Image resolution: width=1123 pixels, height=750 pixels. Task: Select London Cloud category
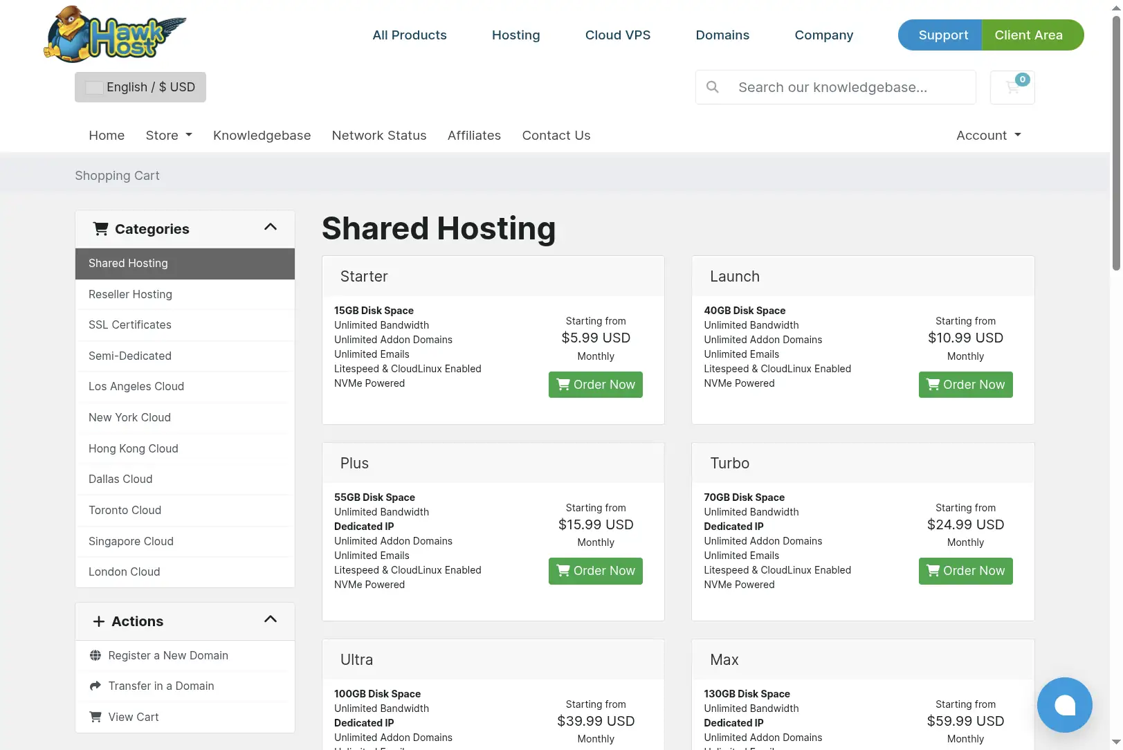pos(185,571)
